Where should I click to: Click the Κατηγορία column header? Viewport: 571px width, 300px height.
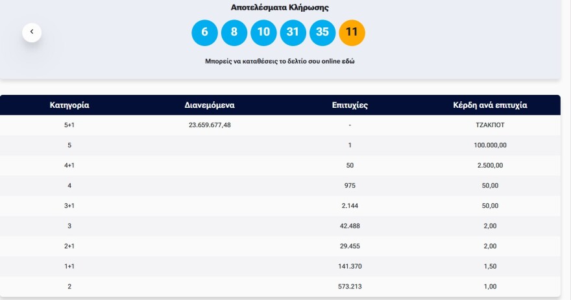click(x=69, y=105)
